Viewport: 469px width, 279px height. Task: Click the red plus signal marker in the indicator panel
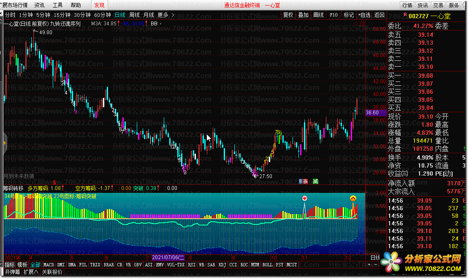[x=304, y=198]
